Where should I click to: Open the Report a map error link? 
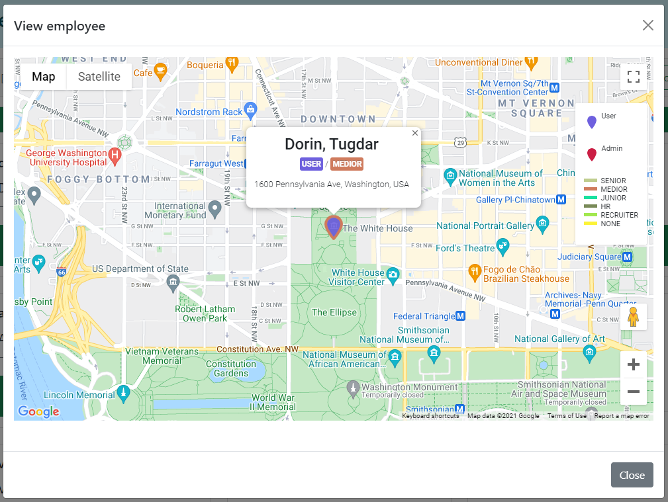coord(622,415)
